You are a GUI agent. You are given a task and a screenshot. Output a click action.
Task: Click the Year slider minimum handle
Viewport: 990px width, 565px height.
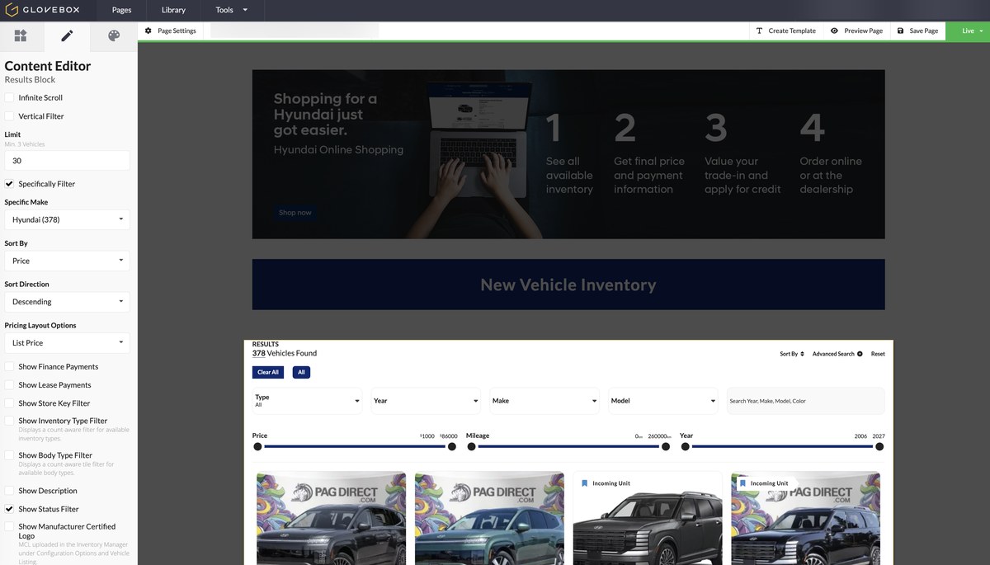coord(685,446)
